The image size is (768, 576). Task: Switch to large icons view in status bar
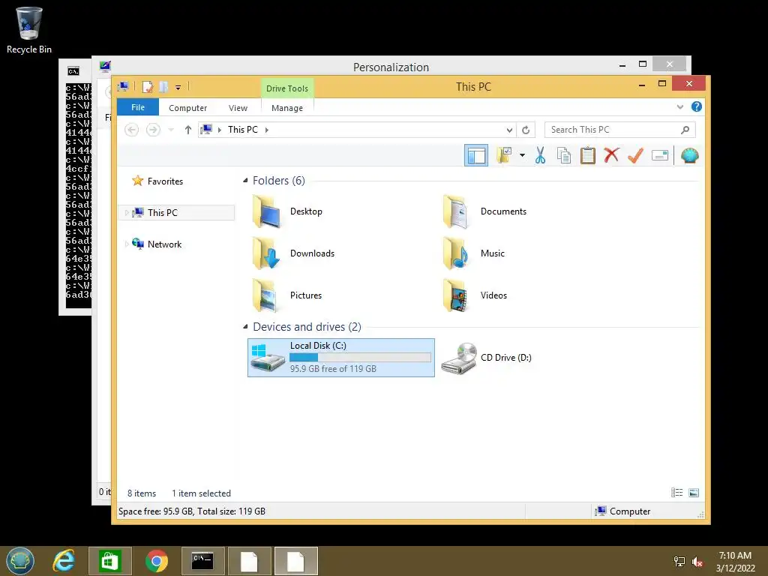[694, 493]
